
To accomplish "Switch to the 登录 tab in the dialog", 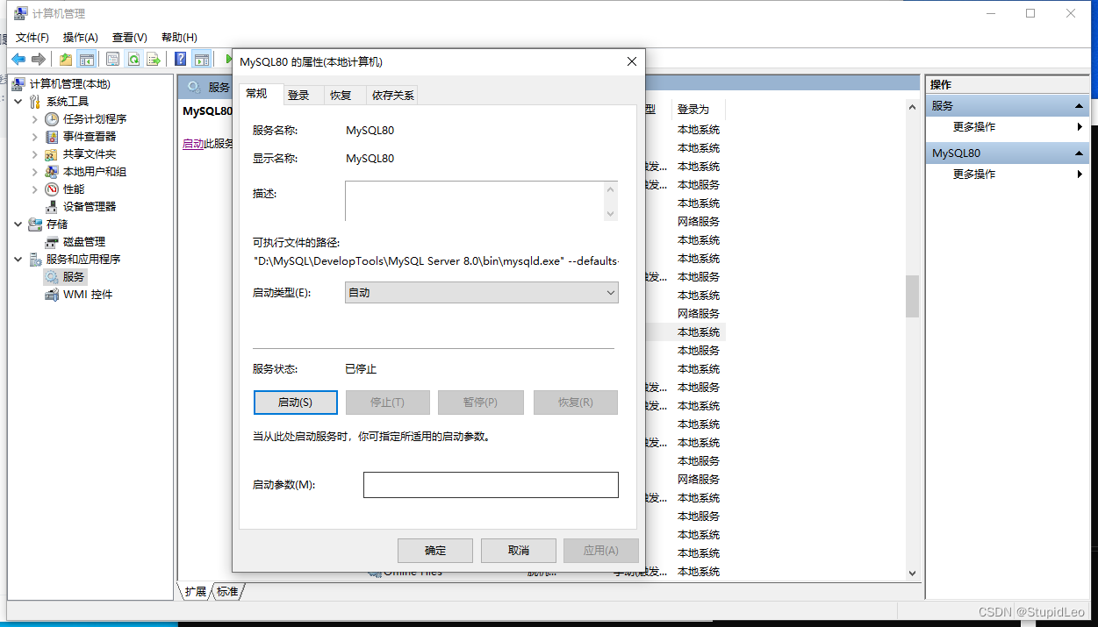I will 298,95.
